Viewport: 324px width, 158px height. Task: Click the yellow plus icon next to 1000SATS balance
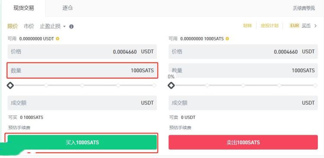(x=227, y=38)
